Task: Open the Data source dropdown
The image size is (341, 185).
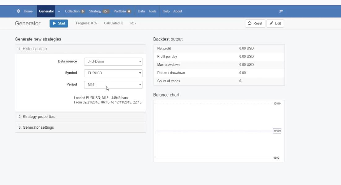Action: tap(113, 62)
